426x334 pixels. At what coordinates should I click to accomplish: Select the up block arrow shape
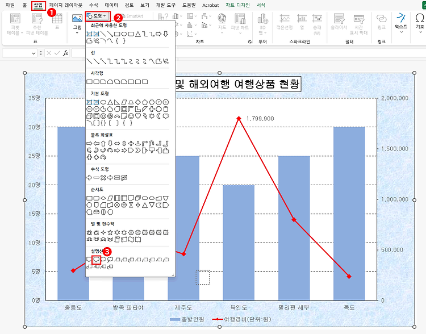point(103,143)
